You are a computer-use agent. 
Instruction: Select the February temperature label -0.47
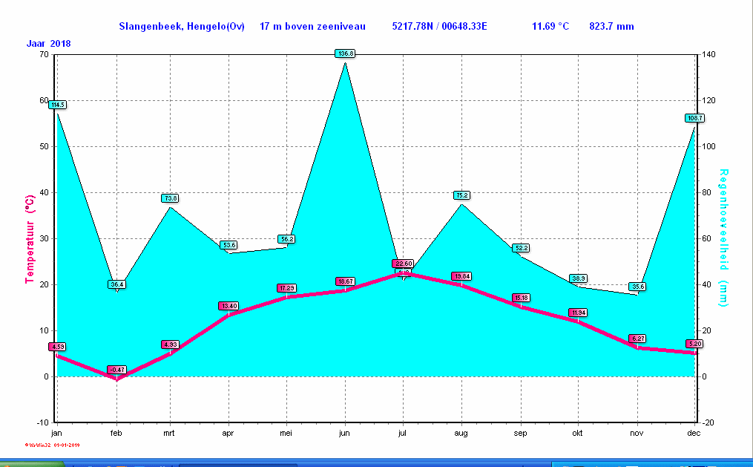click(x=116, y=370)
